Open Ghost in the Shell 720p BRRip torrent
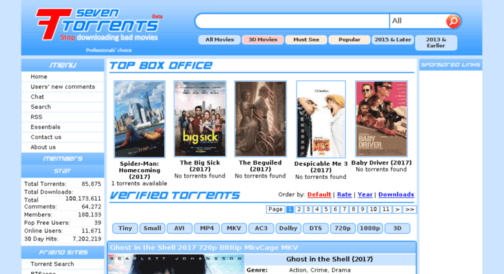This screenshot has width=504, height=274. [x=204, y=247]
